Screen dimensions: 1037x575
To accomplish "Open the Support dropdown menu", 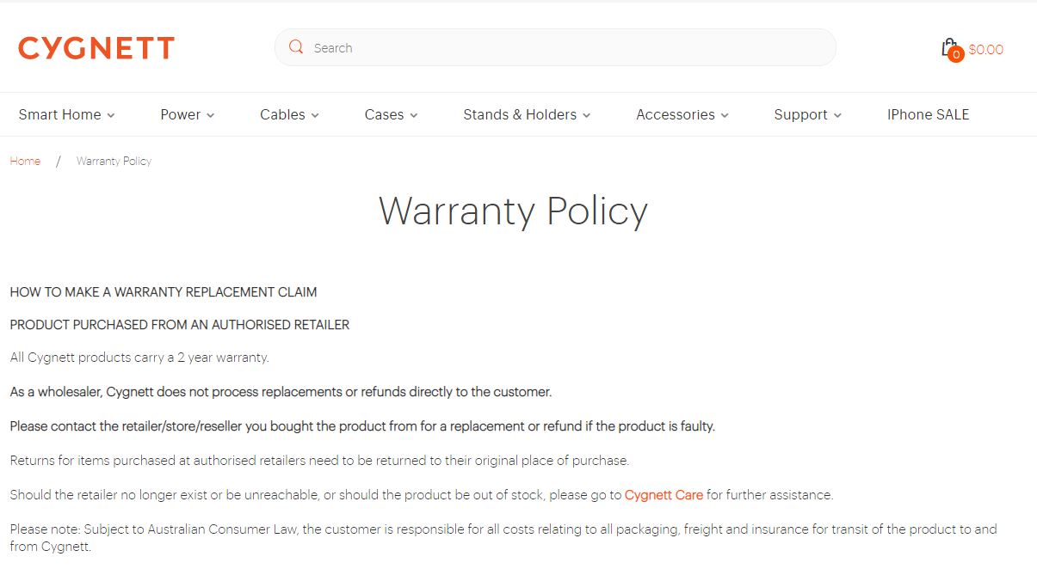I will (807, 114).
